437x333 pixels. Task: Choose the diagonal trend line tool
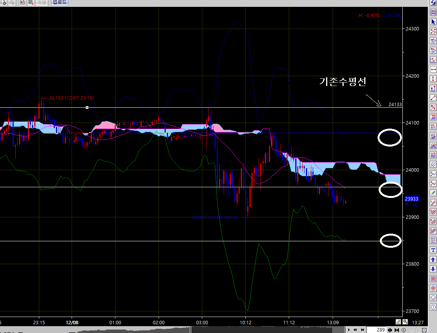tap(433, 98)
